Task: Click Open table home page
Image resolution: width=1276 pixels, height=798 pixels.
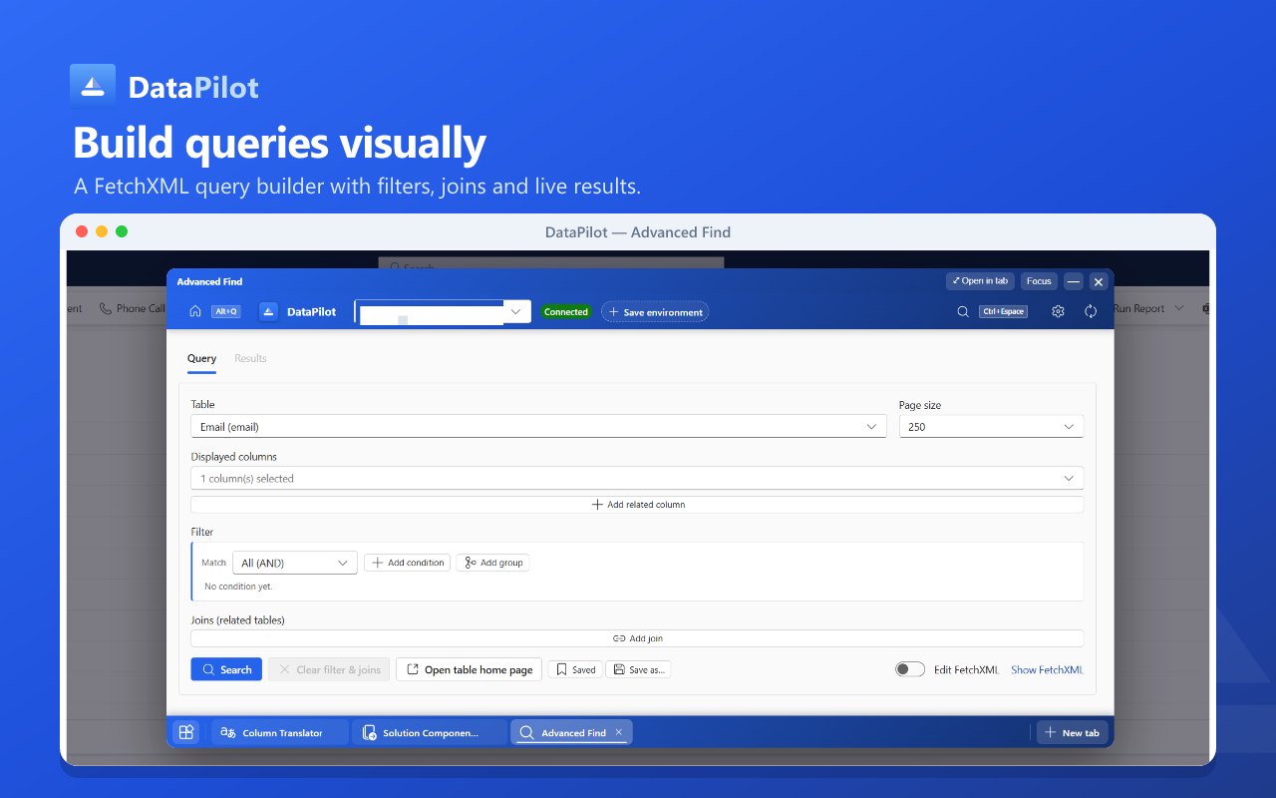Action: tap(469, 669)
